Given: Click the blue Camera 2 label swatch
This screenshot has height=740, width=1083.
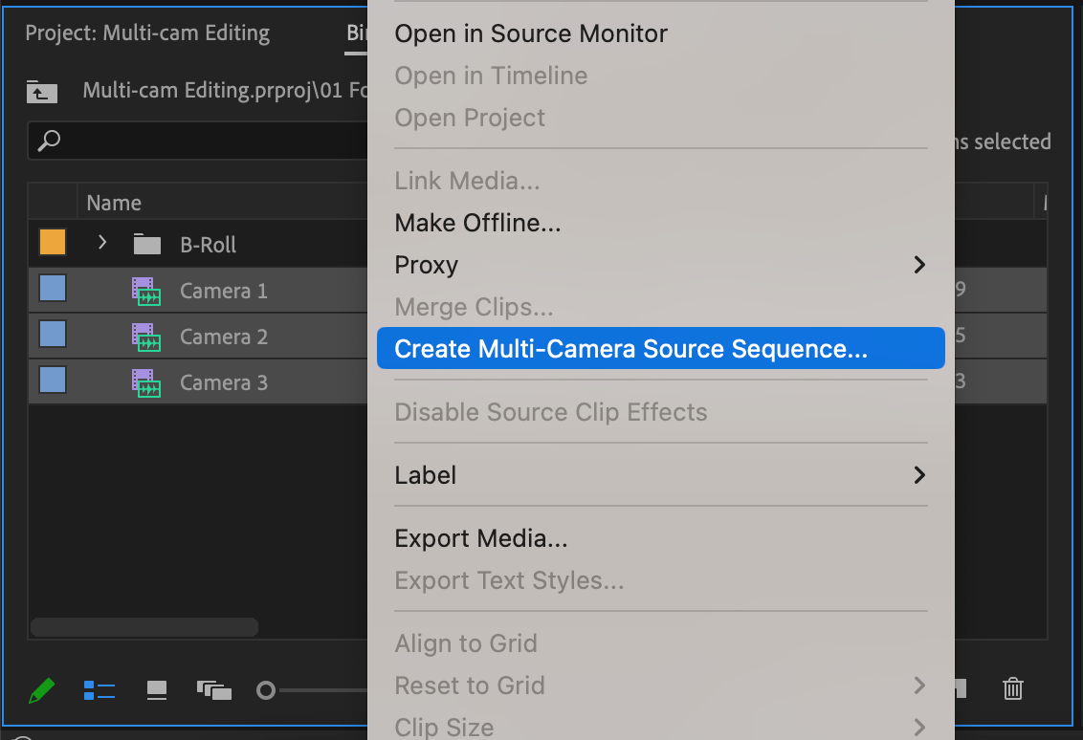Looking at the screenshot, I should 53,336.
